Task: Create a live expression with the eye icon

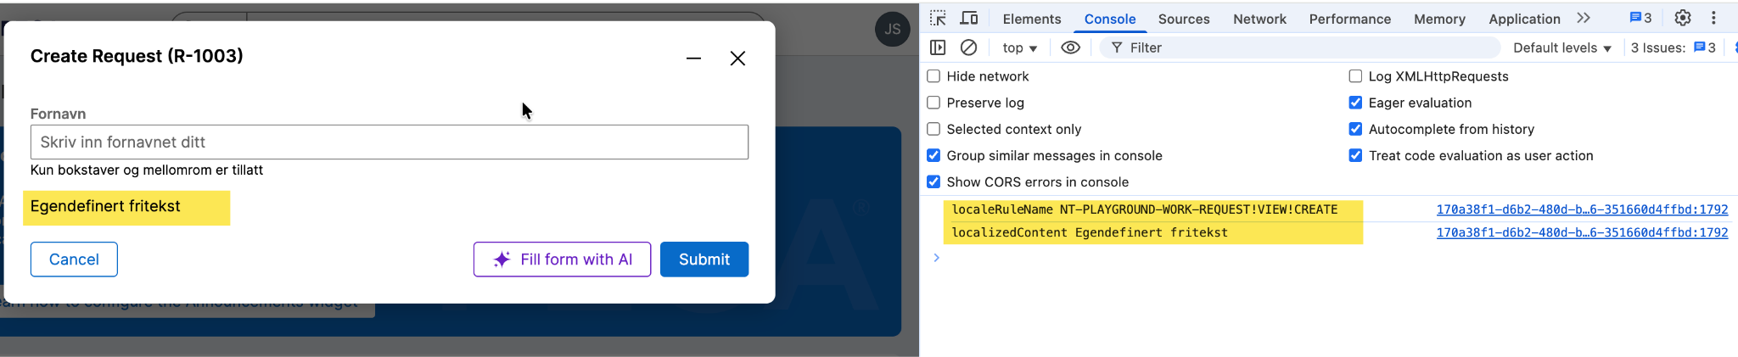Action: click(x=1071, y=47)
